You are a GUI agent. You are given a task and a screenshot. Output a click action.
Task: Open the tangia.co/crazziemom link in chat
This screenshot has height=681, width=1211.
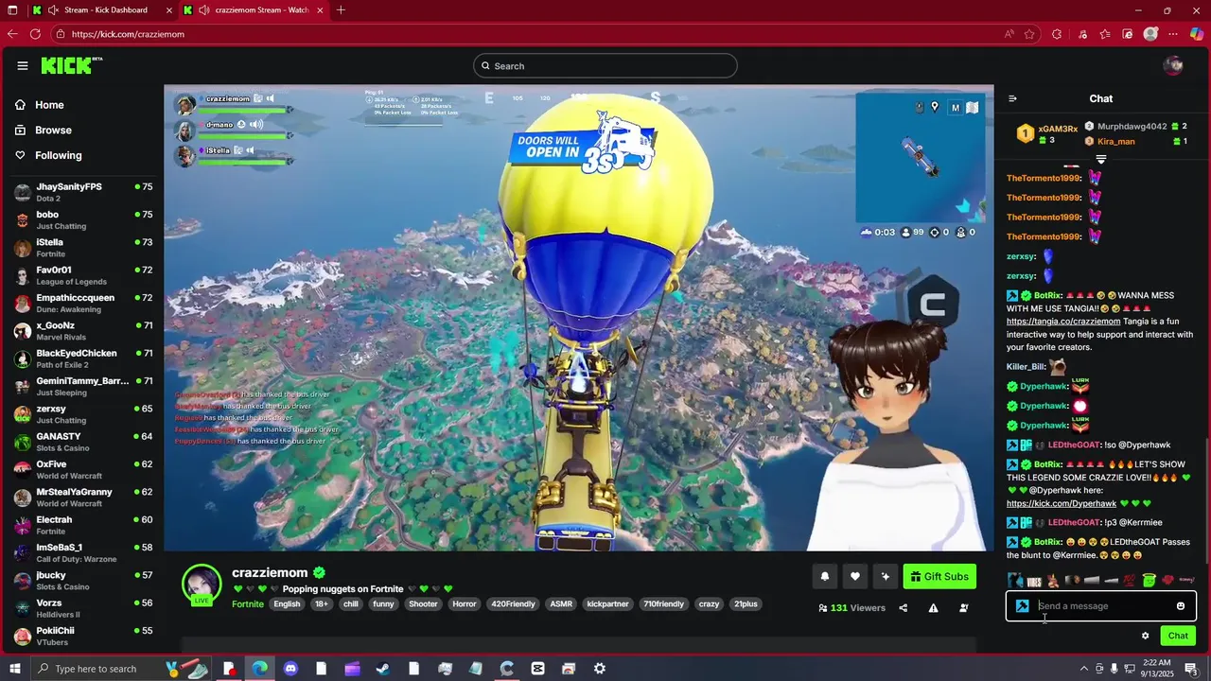(1063, 322)
